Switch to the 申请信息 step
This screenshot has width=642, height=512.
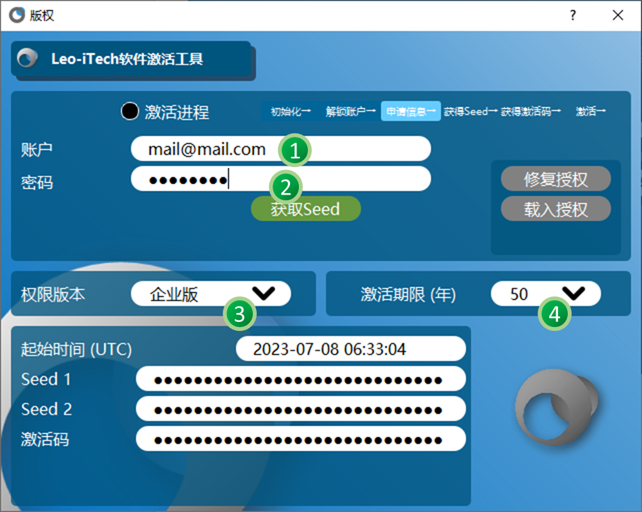coord(410,111)
